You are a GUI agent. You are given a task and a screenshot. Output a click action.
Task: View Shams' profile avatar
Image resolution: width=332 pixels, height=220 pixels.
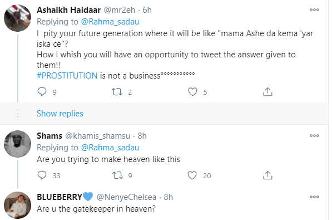pos(18,144)
